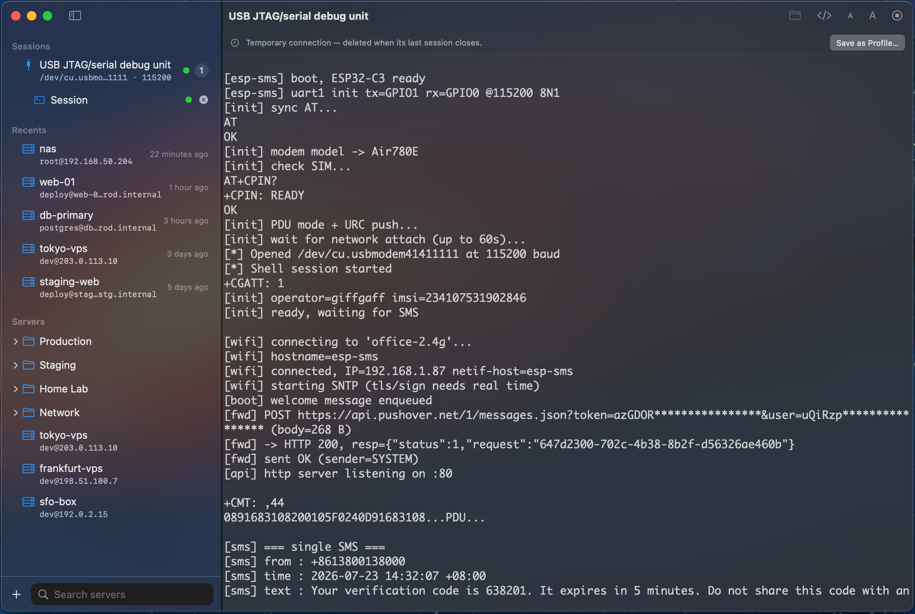Open the db-primary recent connection
The height and width of the screenshot is (614, 915).
[111, 221]
